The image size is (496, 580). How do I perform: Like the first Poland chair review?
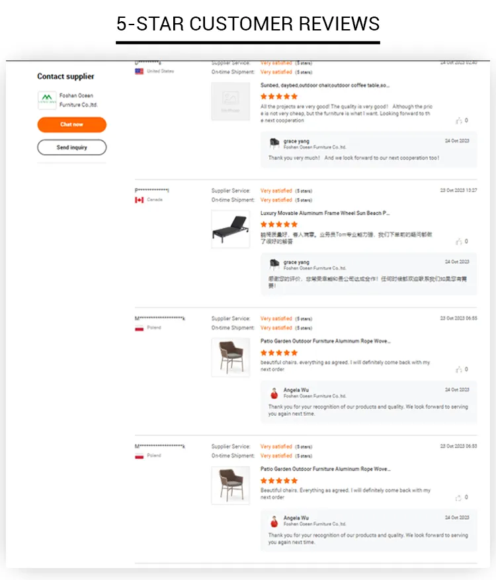[459, 369]
